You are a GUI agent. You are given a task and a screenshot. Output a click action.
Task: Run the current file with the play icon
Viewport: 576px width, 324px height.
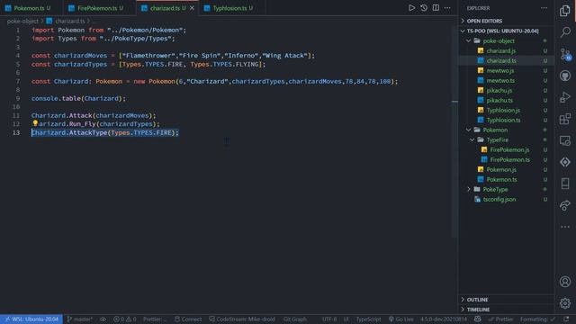[412, 8]
